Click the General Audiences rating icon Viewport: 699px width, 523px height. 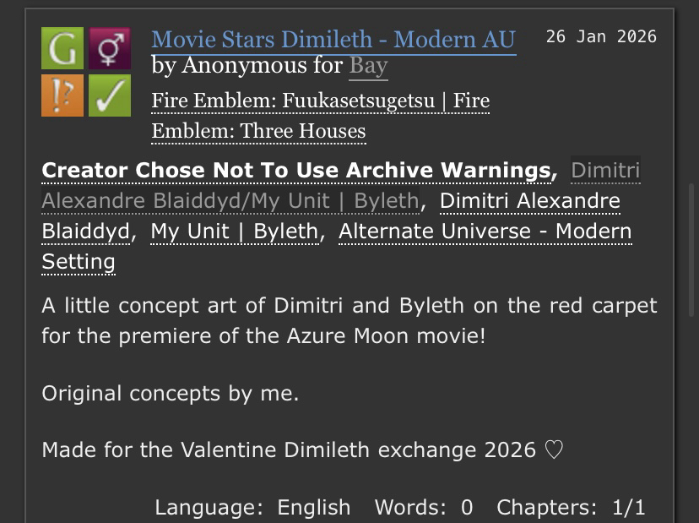point(62,48)
